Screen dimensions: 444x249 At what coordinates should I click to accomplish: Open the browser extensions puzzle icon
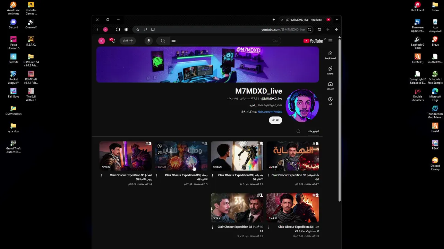coord(118,30)
